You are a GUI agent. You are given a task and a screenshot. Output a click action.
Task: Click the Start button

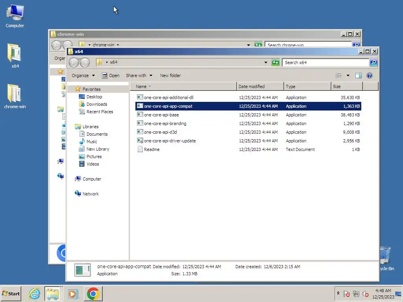(x=11, y=293)
